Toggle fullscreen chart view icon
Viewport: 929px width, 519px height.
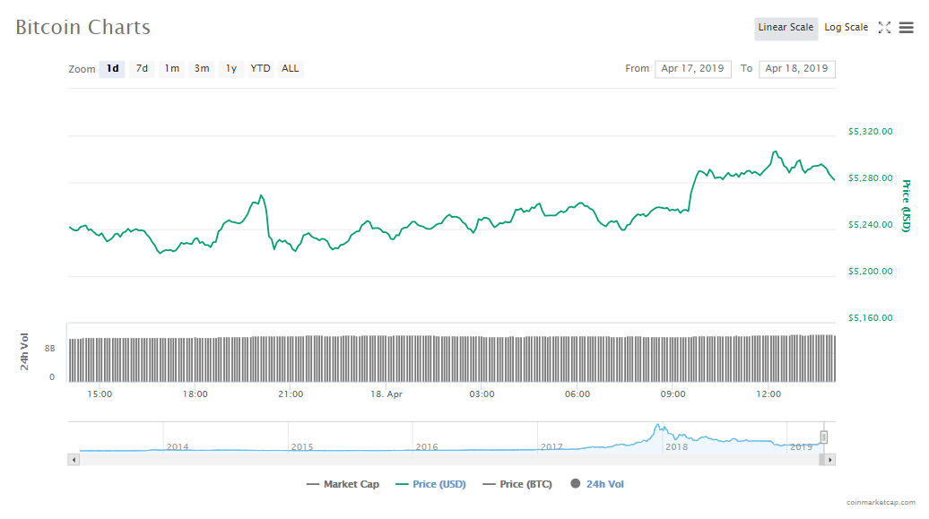click(884, 28)
